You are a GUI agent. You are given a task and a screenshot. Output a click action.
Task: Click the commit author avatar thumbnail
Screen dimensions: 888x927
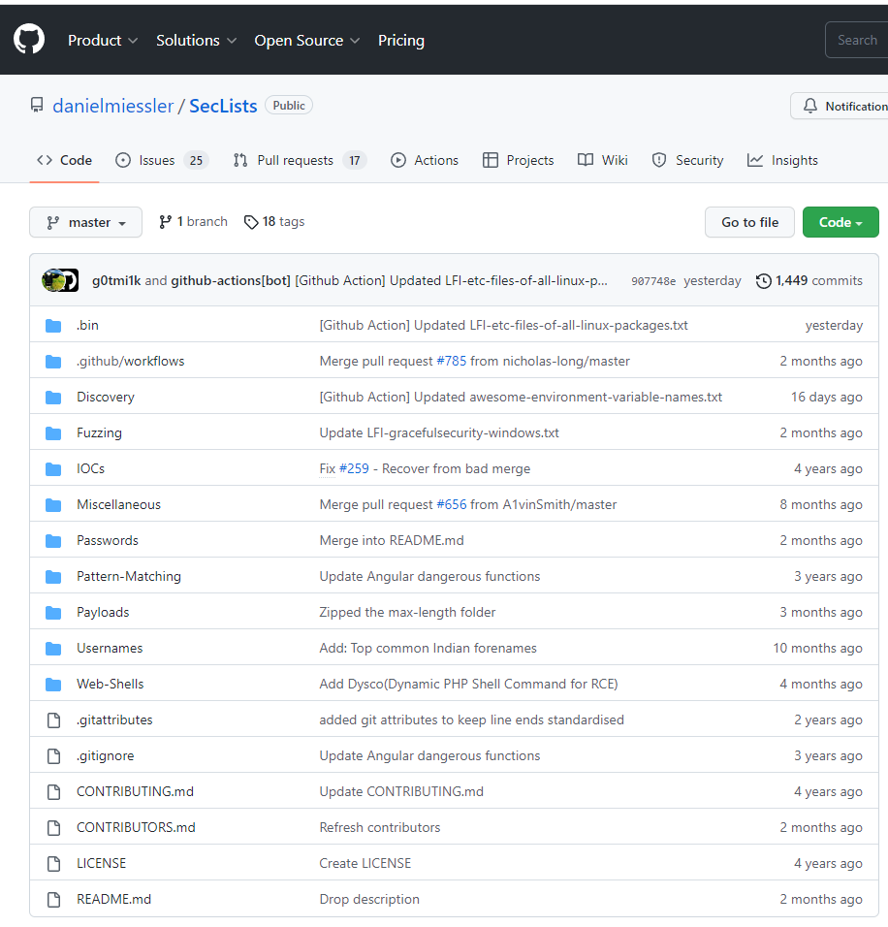point(60,280)
